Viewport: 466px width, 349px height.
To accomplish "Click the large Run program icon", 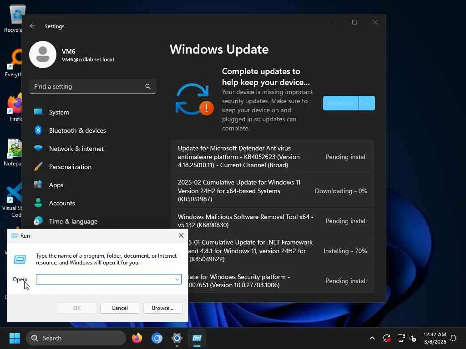I will (20, 259).
